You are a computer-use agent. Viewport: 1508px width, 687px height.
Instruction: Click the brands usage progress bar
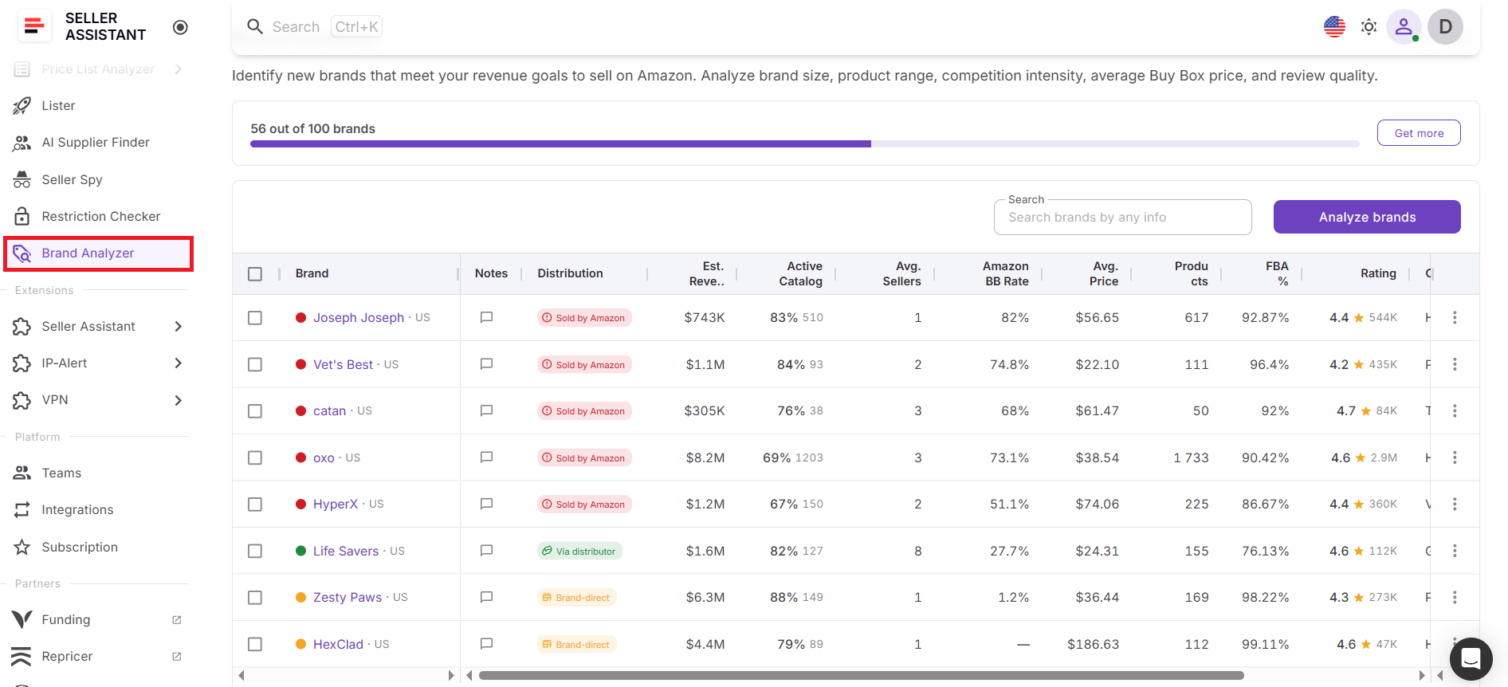click(x=804, y=144)
